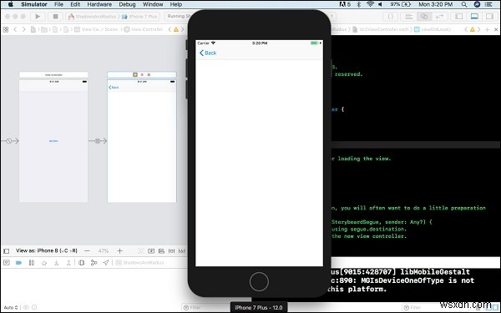This screenshot has height=313, width=501.
Task: Click Resolve Auto Layout Issues button
Action: [182, 251]
